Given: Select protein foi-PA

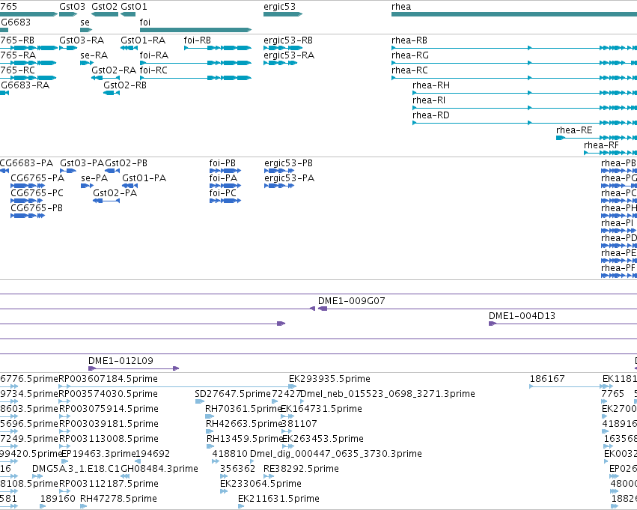Looking at the screenshot, I should coord(225,186).
